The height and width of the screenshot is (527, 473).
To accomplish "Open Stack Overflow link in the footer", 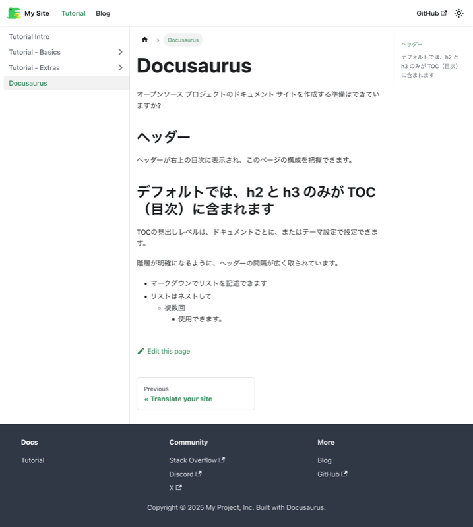I will [x=197, y=460].
